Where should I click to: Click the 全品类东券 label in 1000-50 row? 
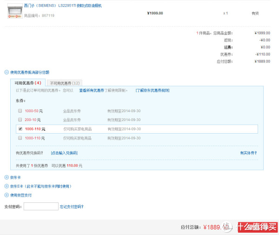tap(72, 111)
